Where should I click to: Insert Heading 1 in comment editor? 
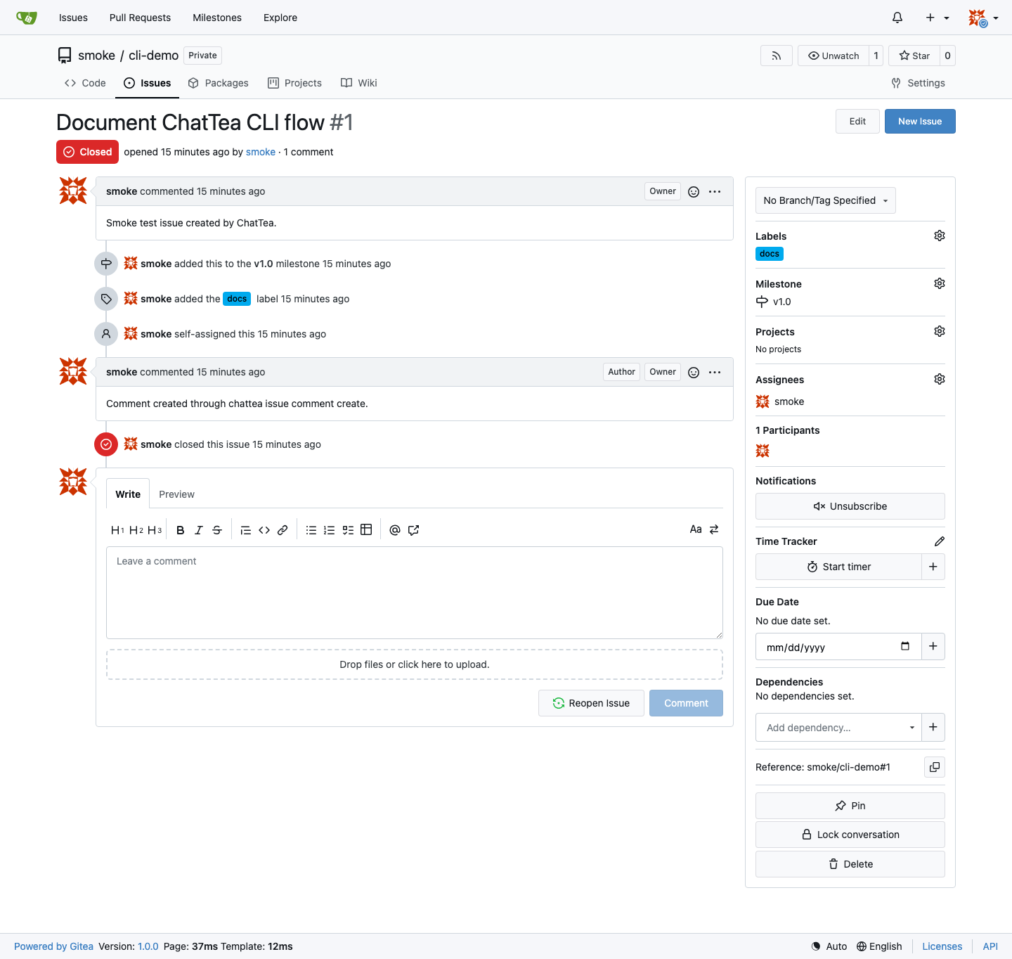tap(117, 530)
